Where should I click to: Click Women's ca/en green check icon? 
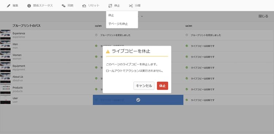(96, 57)
